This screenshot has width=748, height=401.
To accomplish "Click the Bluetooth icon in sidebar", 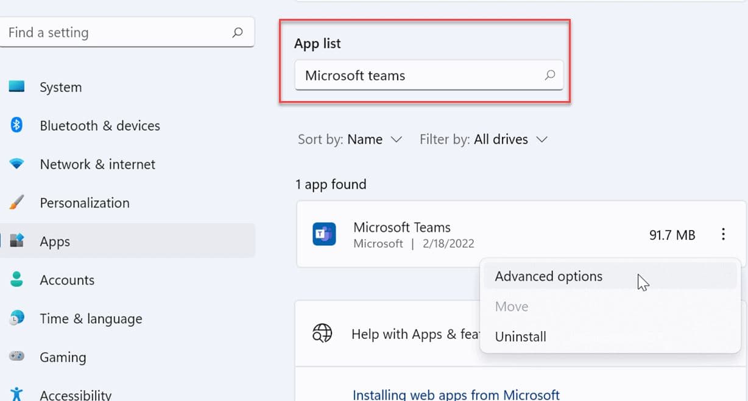I will click(17, 125).
